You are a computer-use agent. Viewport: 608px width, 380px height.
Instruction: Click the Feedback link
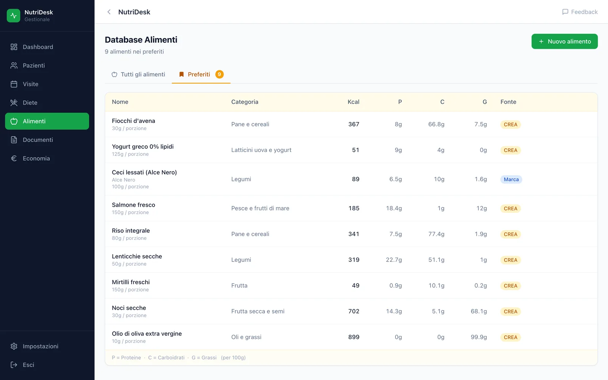[x=580, y=12]
